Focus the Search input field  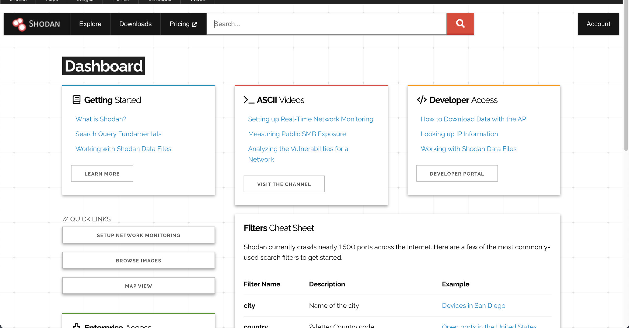326,24
